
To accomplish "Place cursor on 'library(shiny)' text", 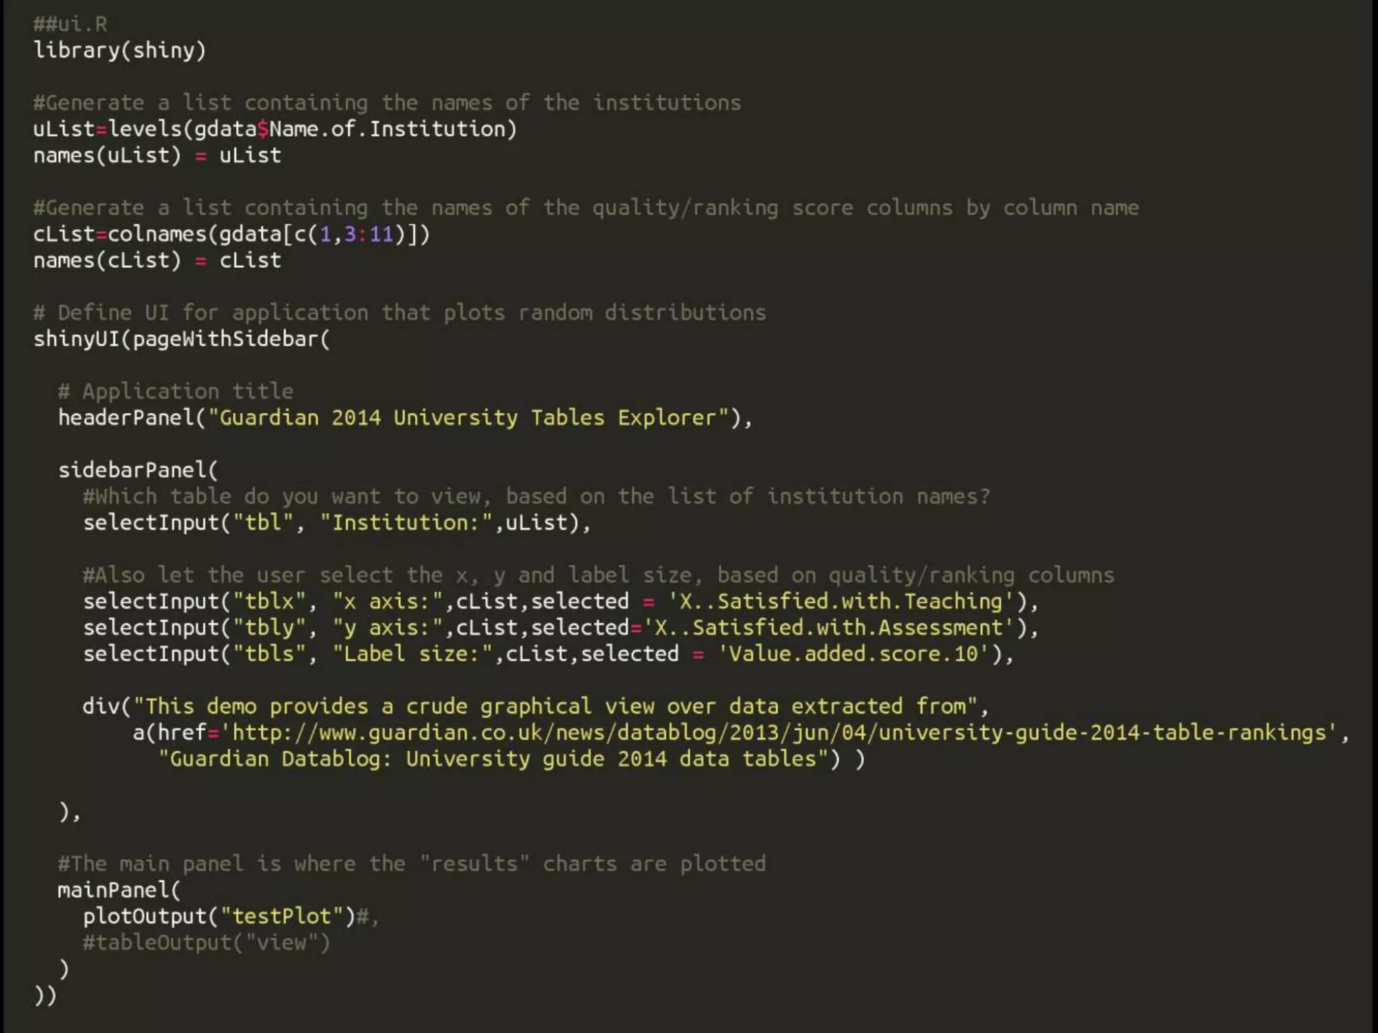I will click(x=120, y=50).
